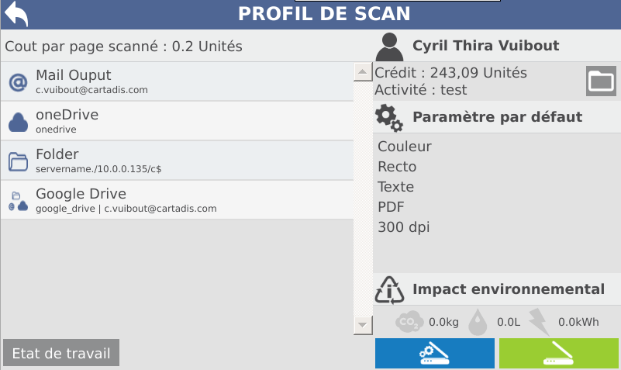Click the Cyril Thira Vuibout user name

pos(485,46)
